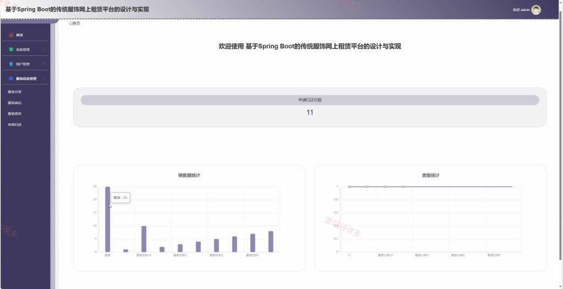Viewport: 563px width, 289px height.
Task: Click the 服装分类7 axis label
Action: 494,255
